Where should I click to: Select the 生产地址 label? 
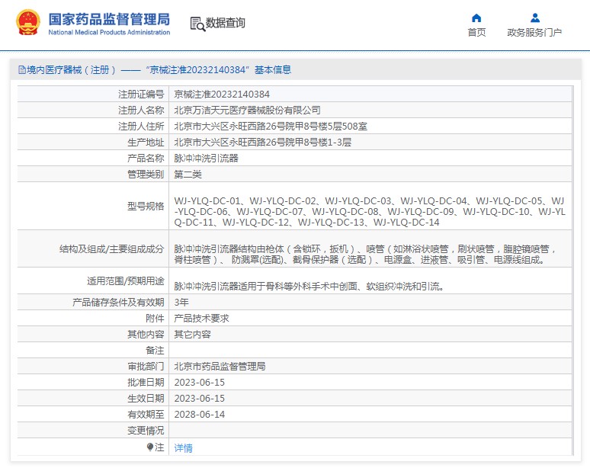coord(146,143)
